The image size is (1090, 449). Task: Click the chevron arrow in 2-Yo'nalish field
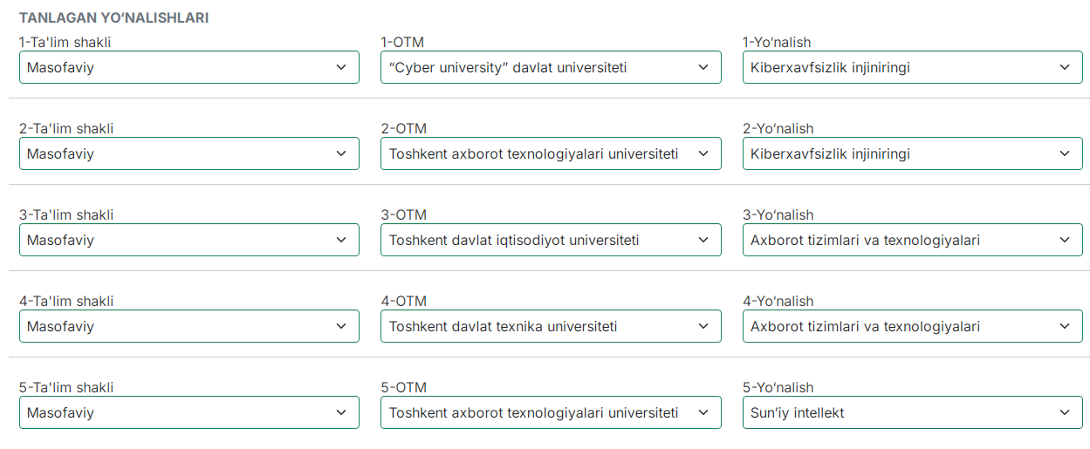1065,153
